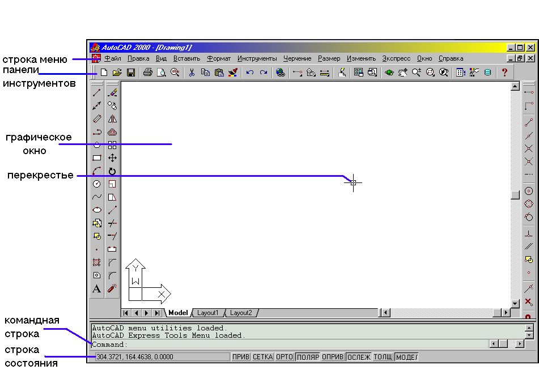
Task: Select the Explode dynamite tool
Action: pyautogui.click(x=112, y=288)
